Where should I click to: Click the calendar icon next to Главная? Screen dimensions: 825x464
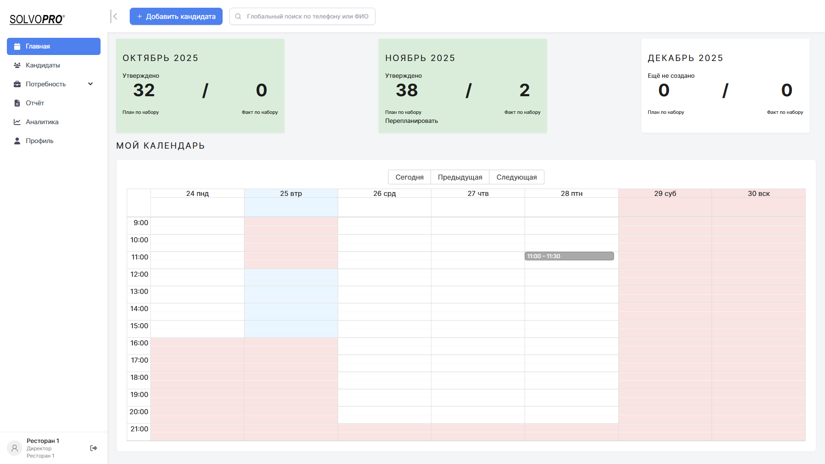pos(17,46)
